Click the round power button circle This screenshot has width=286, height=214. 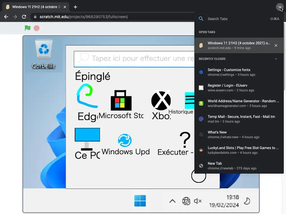199,176
